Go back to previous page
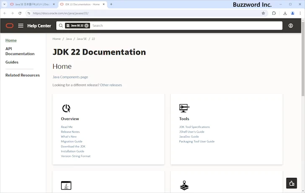Viewport: 305px width, 193px height. point(5,13)
